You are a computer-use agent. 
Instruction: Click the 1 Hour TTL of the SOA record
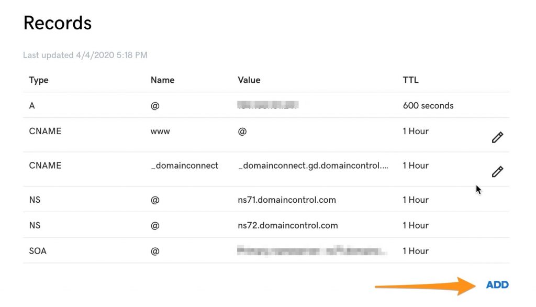[x=416, y=250]
